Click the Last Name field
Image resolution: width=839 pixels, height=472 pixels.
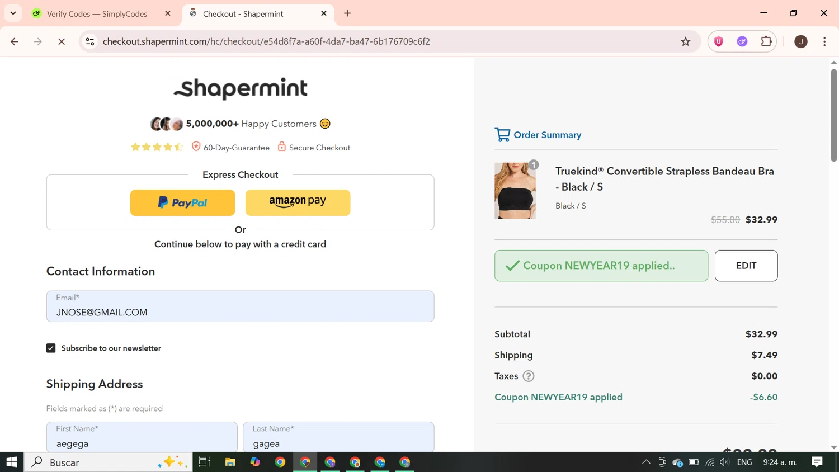(x=338, y=437)
